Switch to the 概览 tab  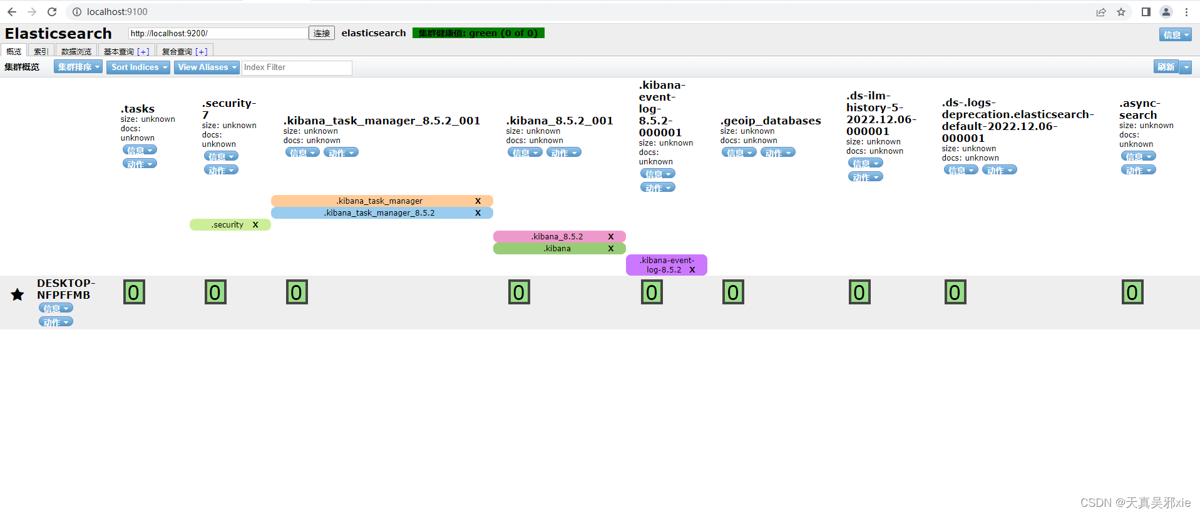pyautogui.click(x=14, y=51)
